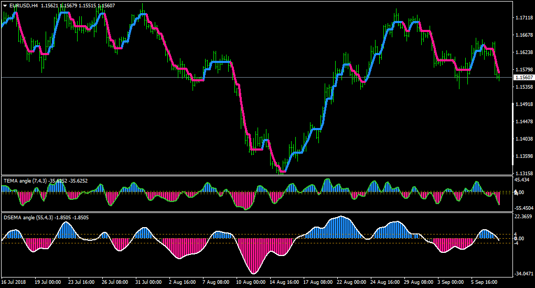The image size is (535, 288).
Task: Open the chart menu triangle beside EURUSD,H4
Action: pyautogui.click(x=5, y=6)
